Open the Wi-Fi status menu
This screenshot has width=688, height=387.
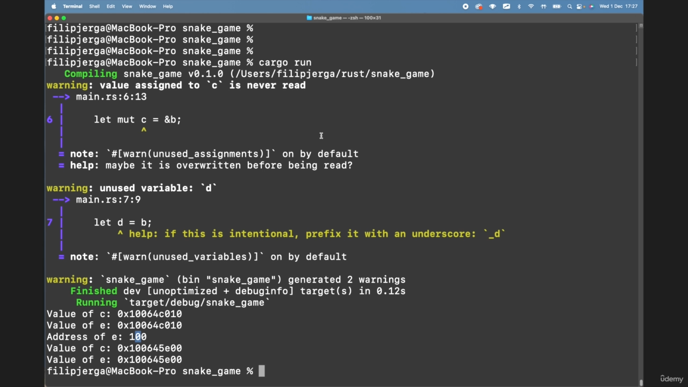click(531, 6)
